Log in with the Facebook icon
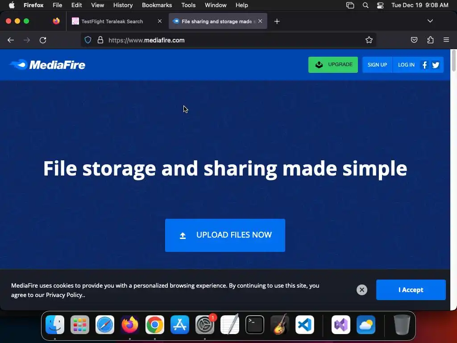This screenshot has width=457, height=343. tap(425, 65)
